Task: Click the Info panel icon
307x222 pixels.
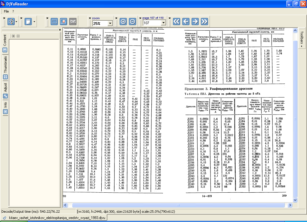Action: point(5,112)
